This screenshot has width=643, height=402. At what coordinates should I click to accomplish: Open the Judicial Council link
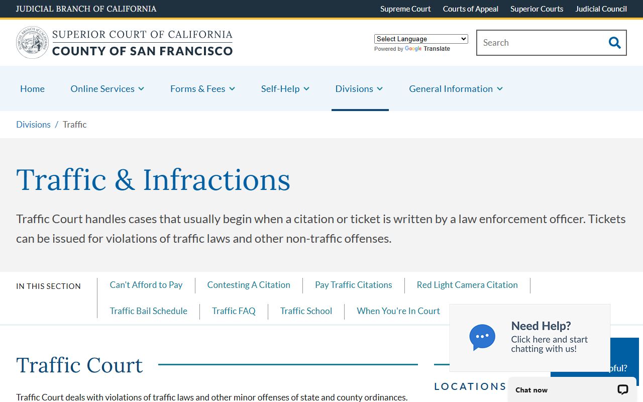tap(601, 9)
